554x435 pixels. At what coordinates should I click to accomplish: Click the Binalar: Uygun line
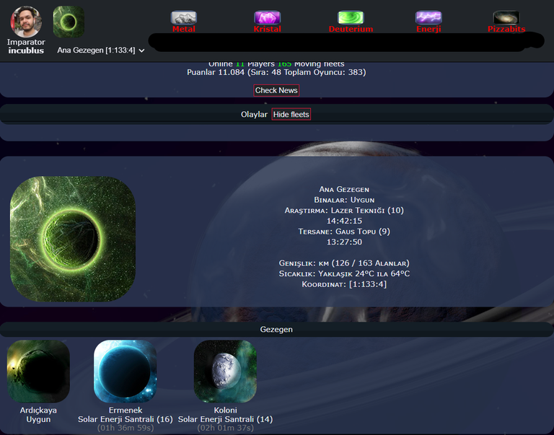point(344,200)
